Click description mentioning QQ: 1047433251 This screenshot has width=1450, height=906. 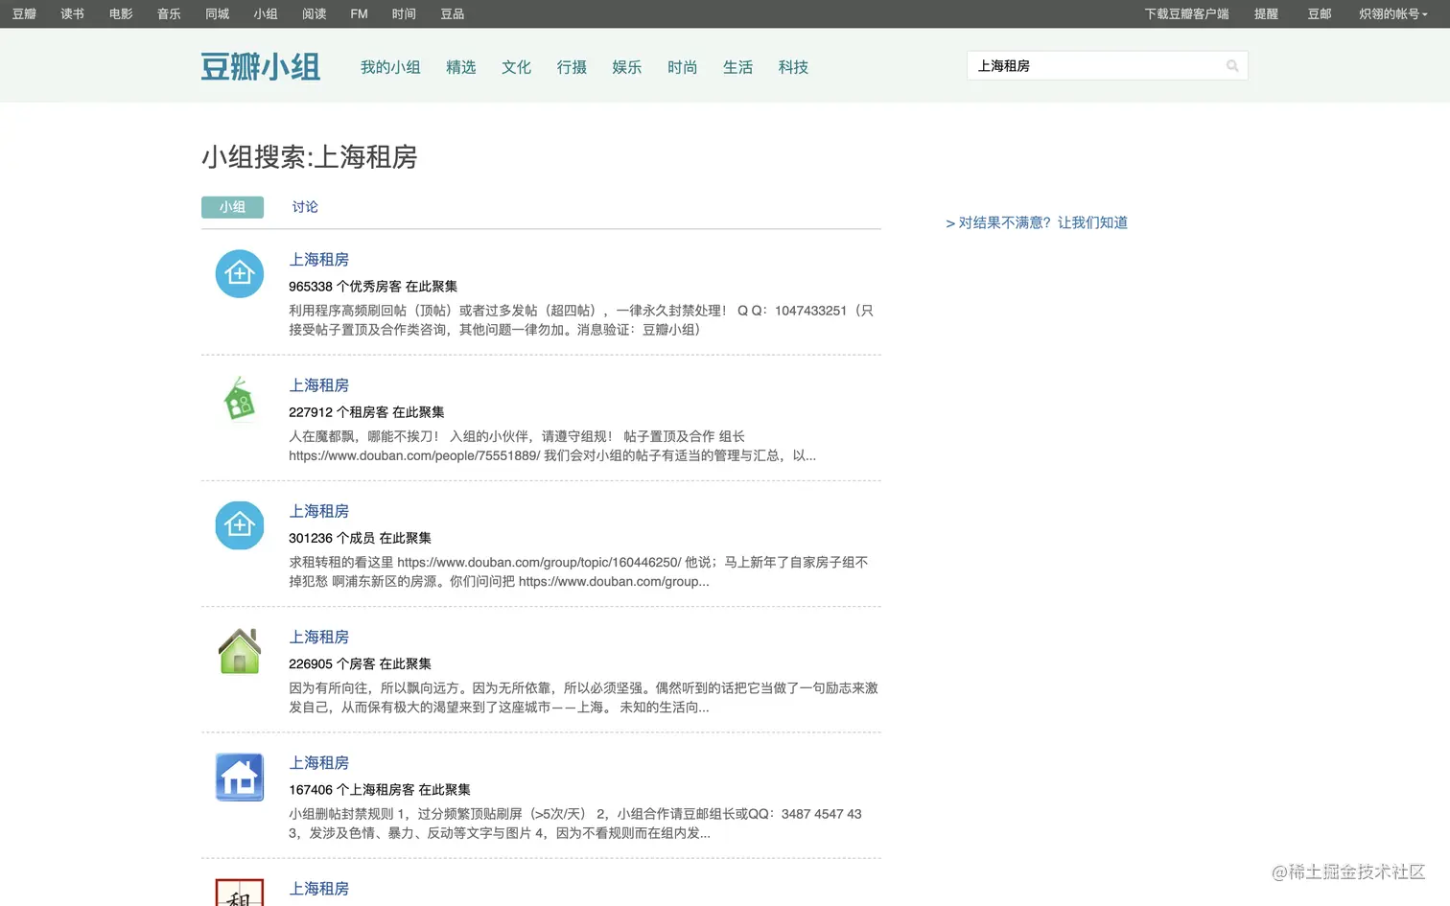coord(581,320)
